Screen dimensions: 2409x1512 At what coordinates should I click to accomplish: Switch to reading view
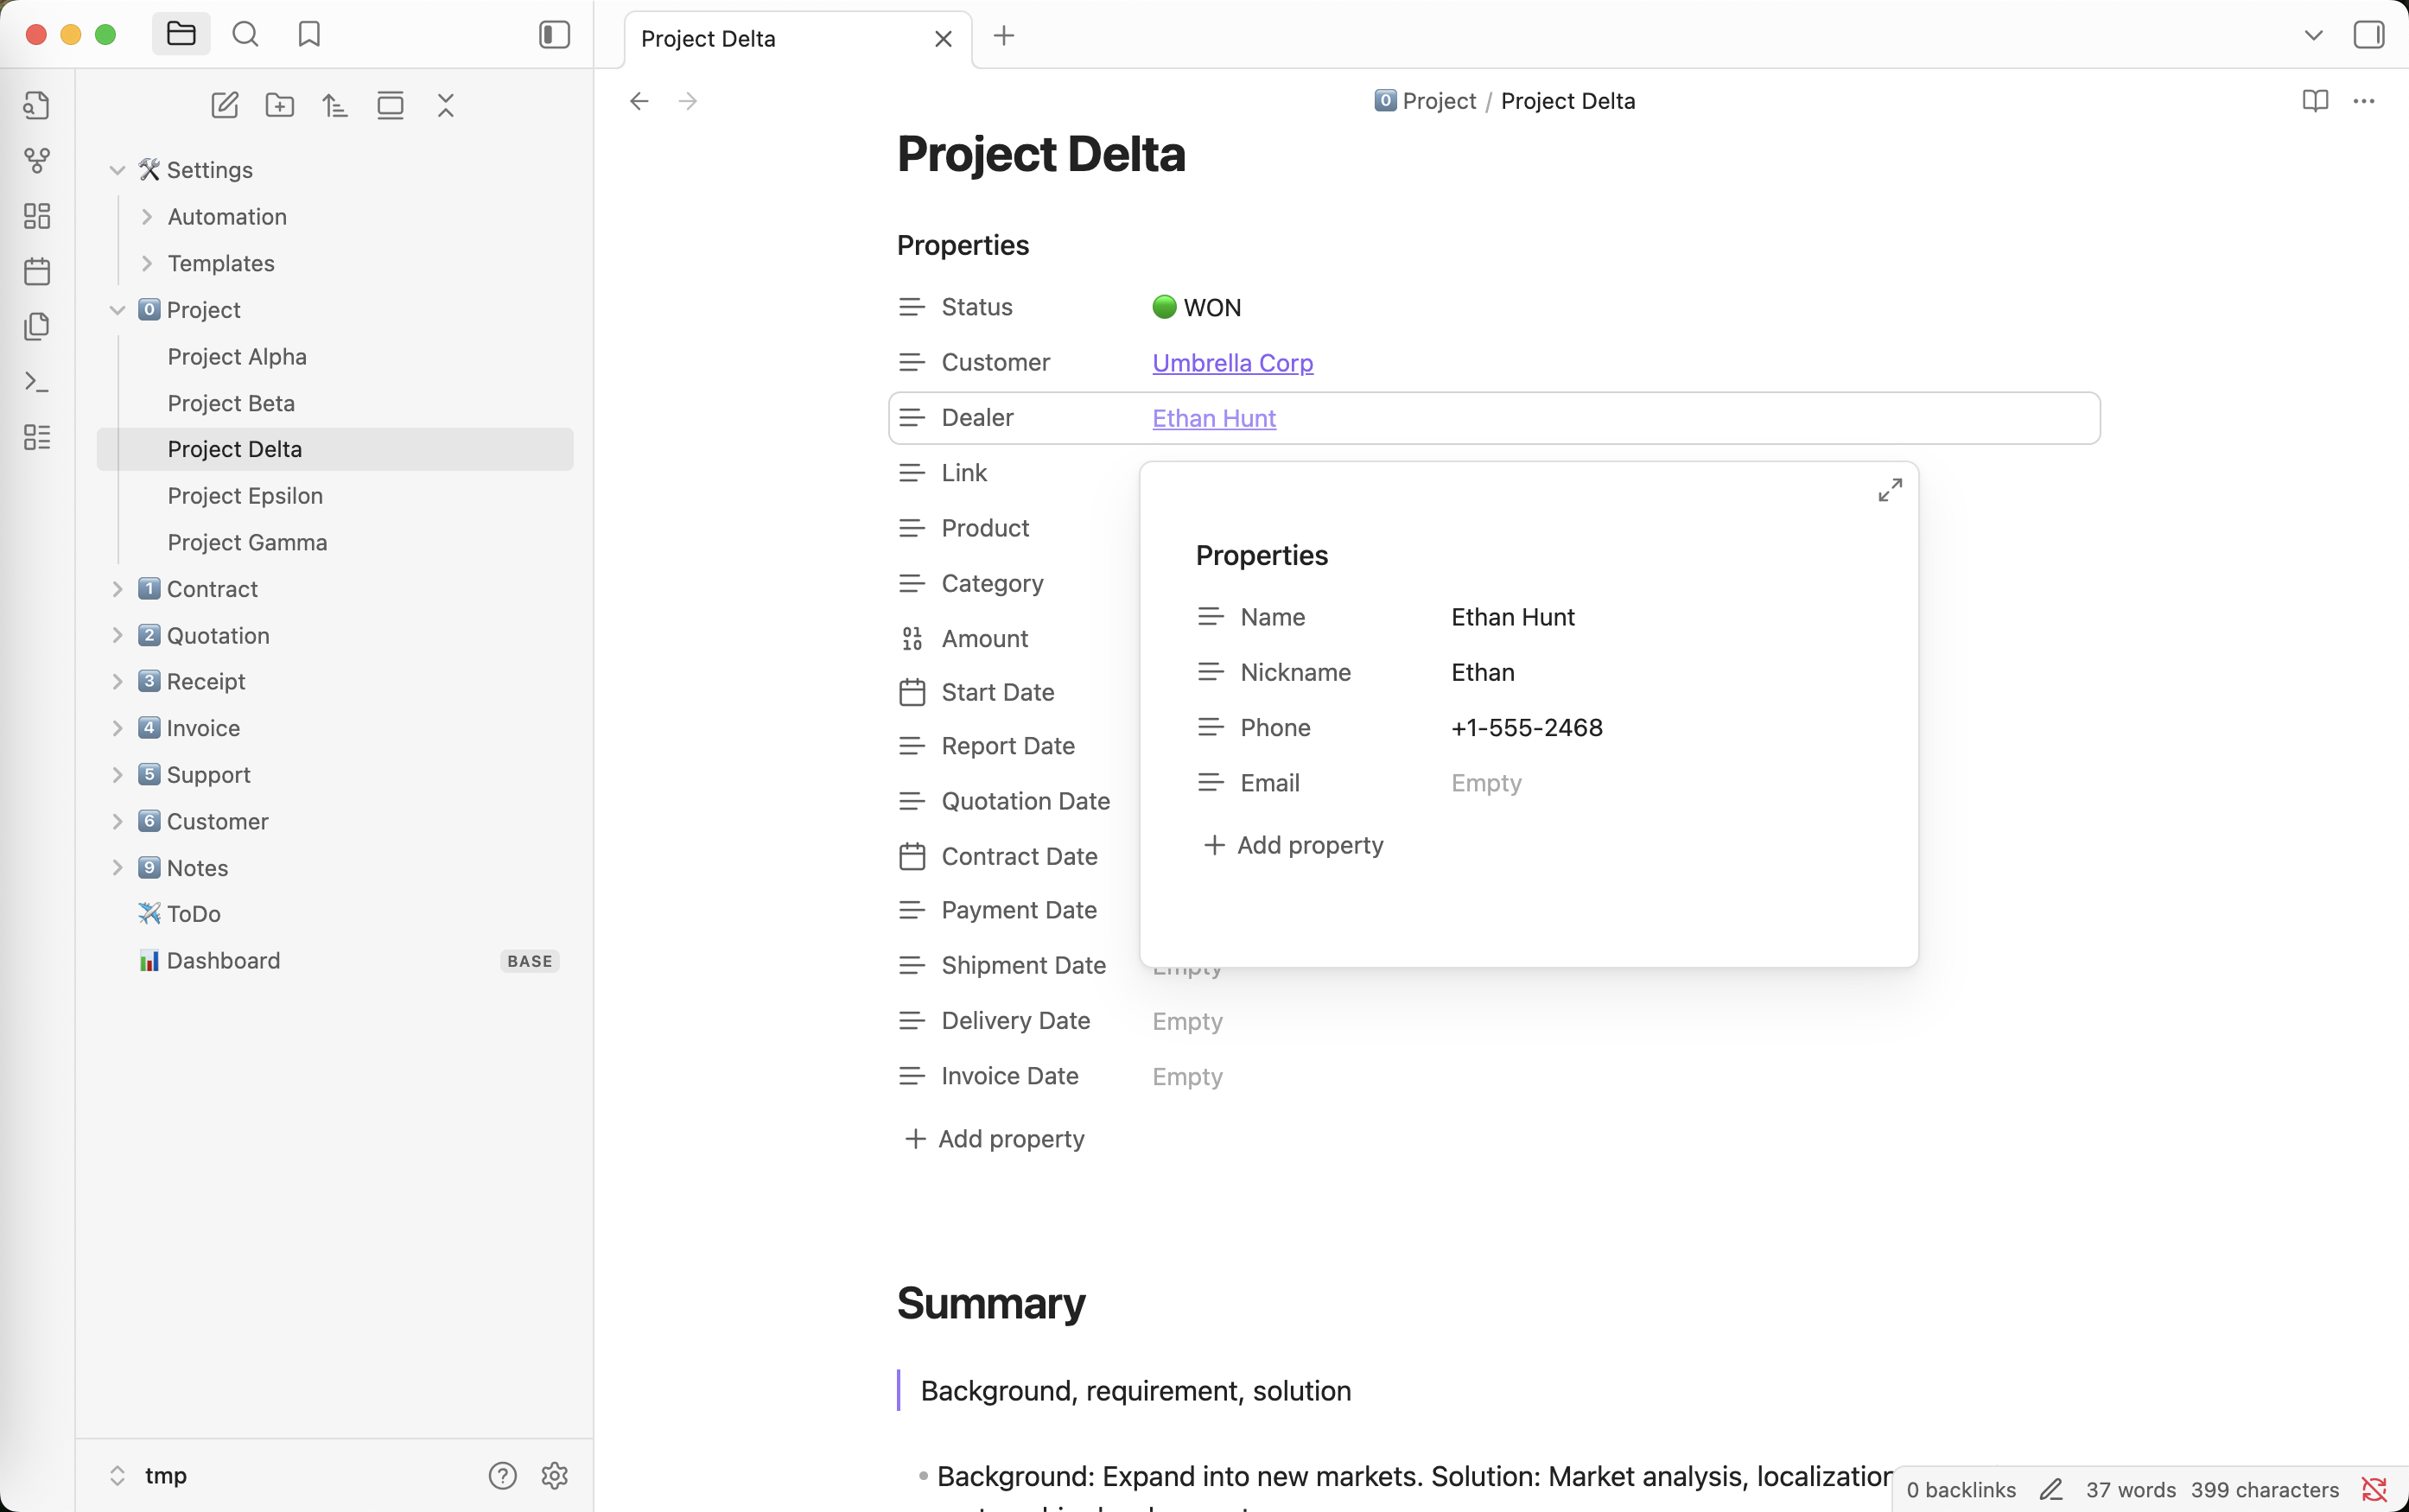point(2315,101)
